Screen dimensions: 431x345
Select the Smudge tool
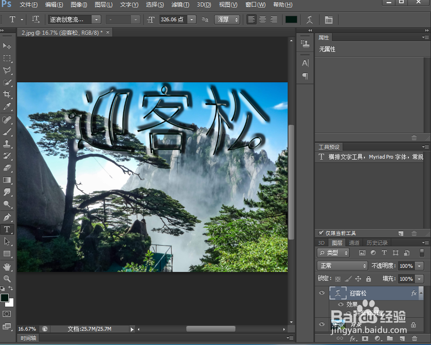click(x=7, y=192)
